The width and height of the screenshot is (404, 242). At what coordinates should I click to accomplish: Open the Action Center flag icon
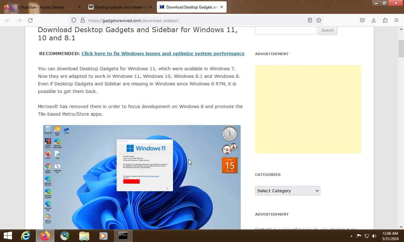(x=359, y=236)
